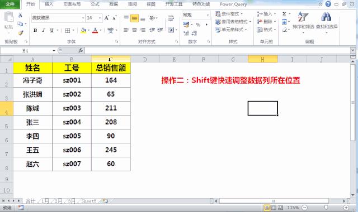Click 排序和筛选 sort and filter
Screen dimensions: 358x212
[x=303, y=22]
